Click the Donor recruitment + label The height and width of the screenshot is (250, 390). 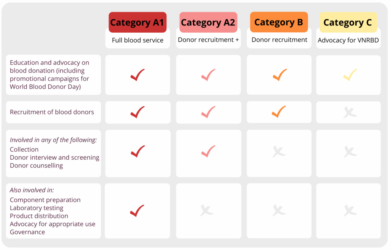coord(208,40)
